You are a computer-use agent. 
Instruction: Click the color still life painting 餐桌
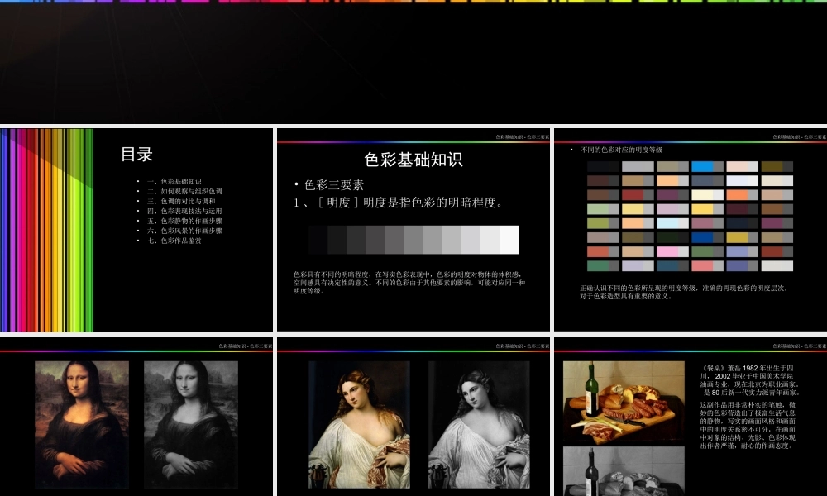click(624, 402)
